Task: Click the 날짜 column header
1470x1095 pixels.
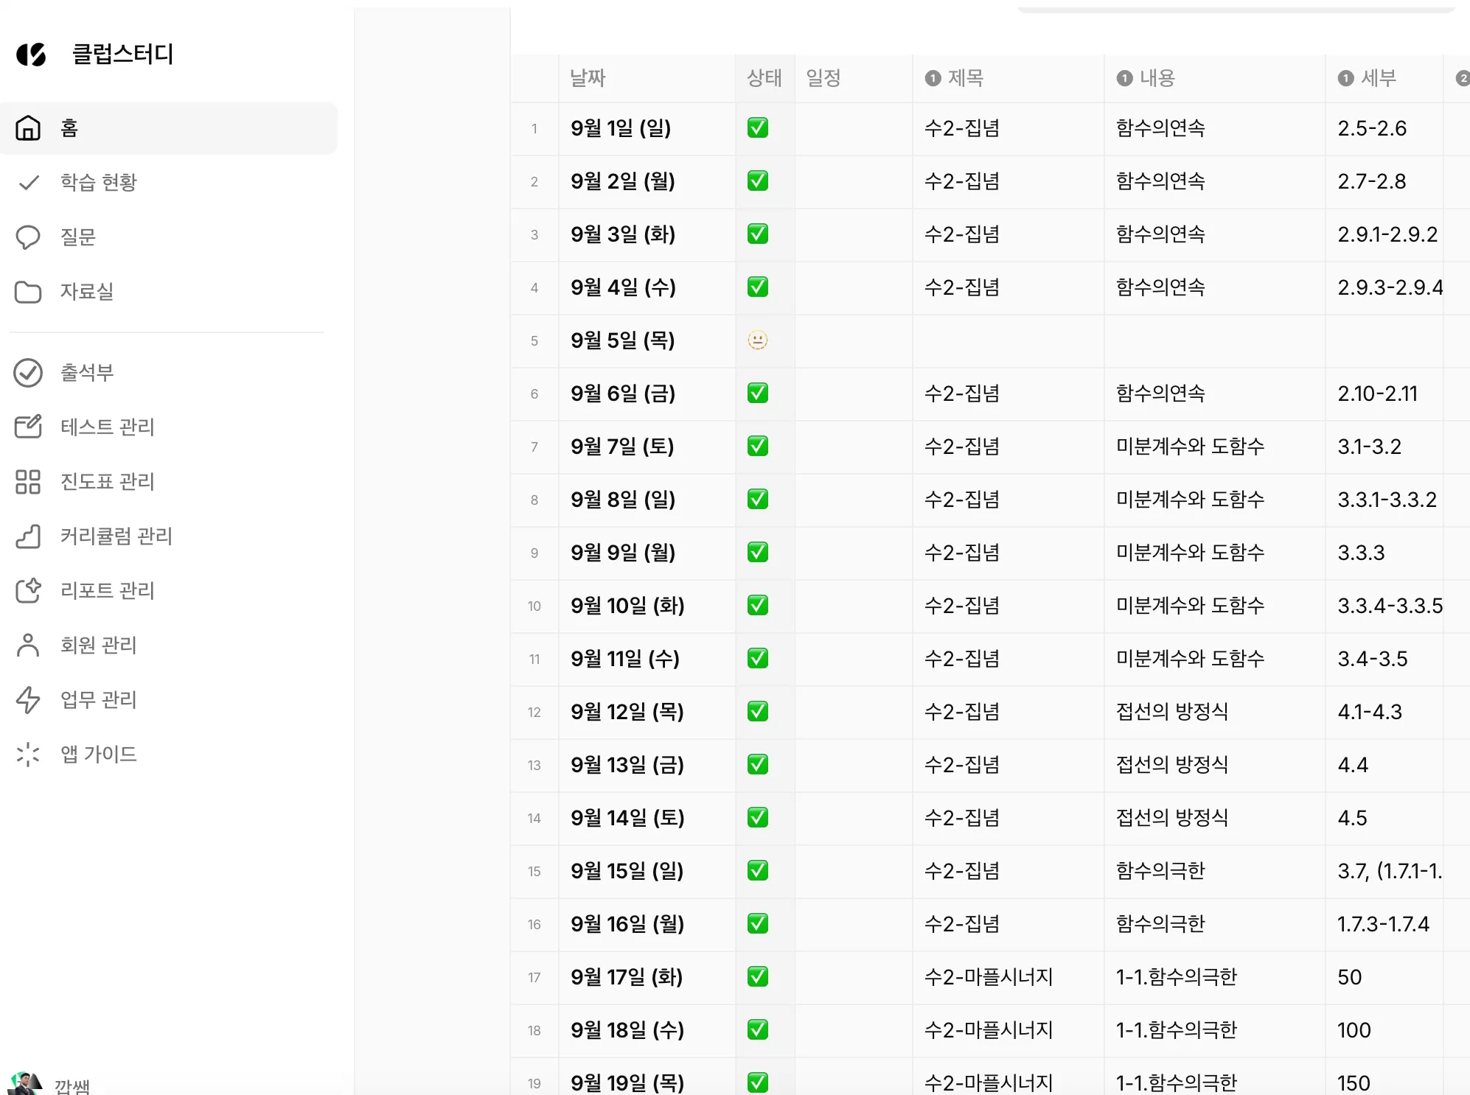Action: point(588,78)
